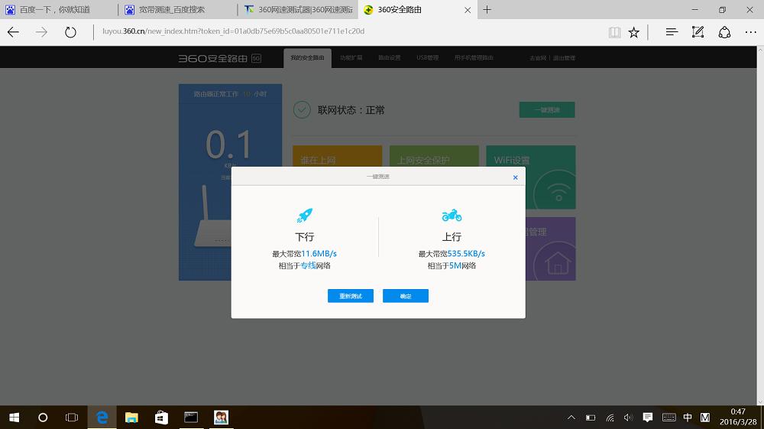Open the orange 谁在上网 tile
Viewport: 764px width, 429px height.
337,156
